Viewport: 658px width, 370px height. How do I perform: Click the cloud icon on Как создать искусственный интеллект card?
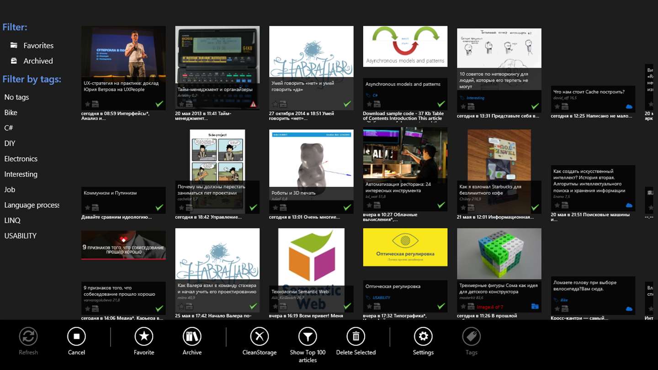pos(629,206)
